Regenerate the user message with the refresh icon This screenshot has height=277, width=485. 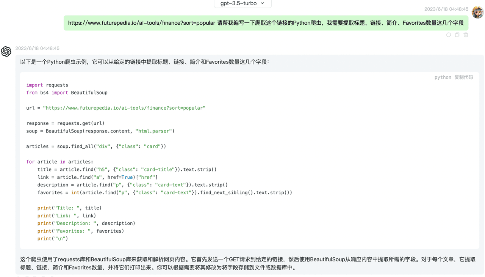(x=449, y=35)
